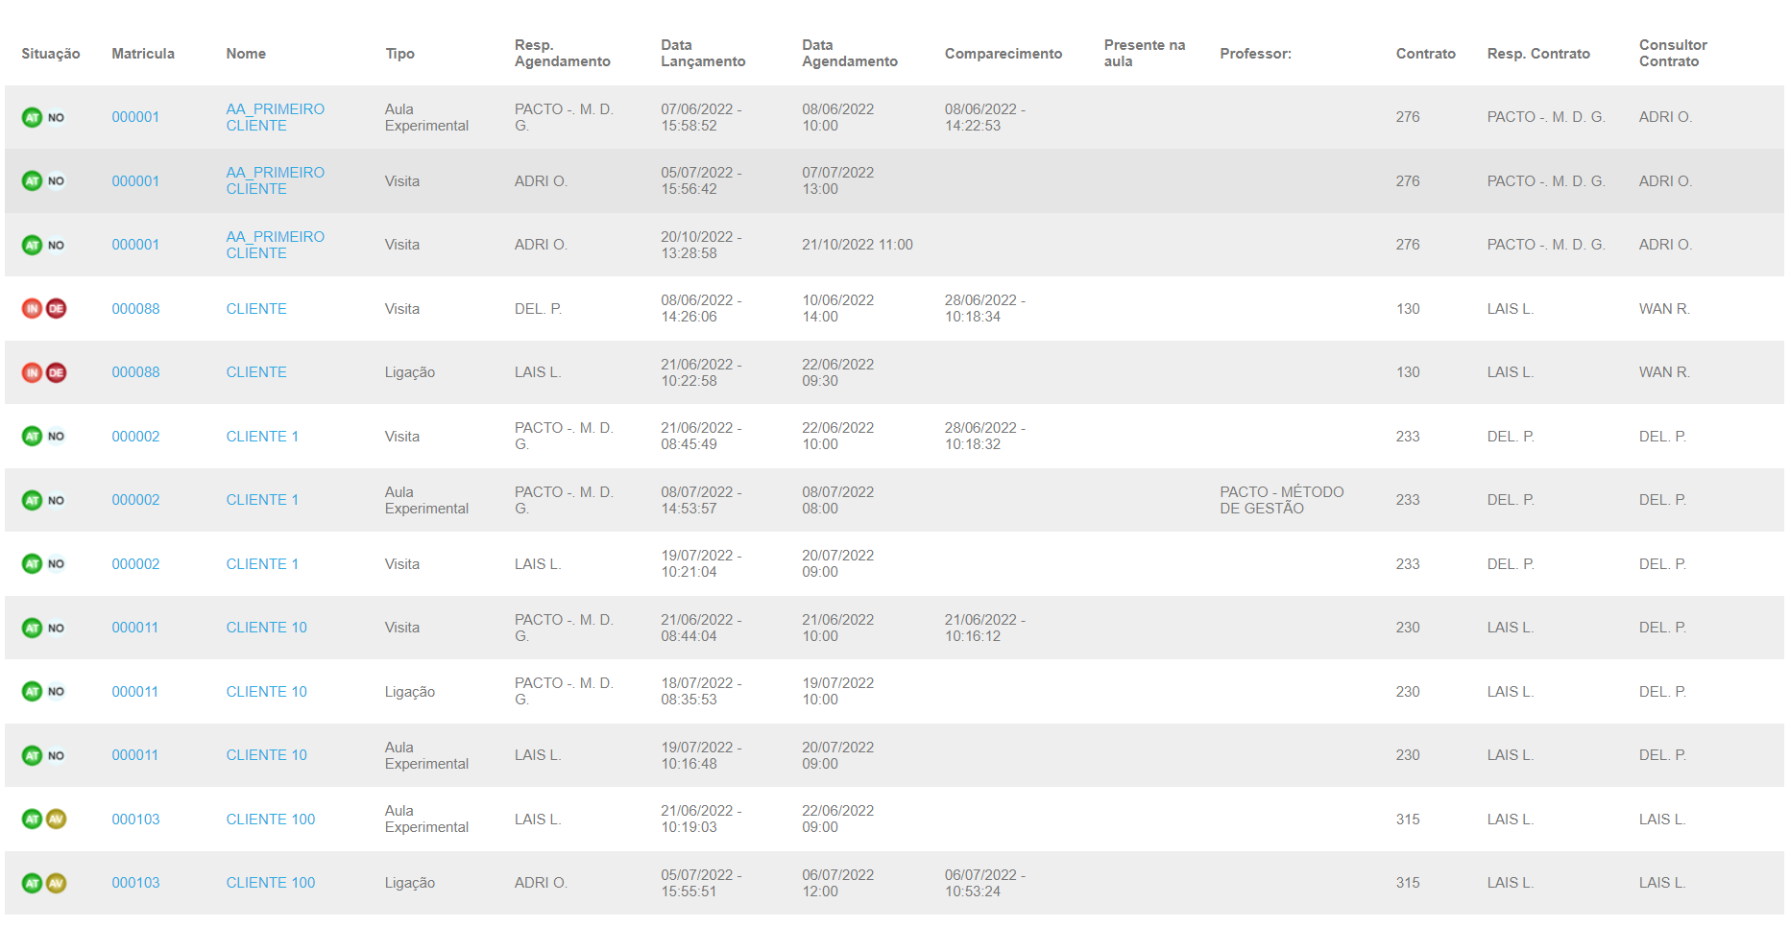
Task: Click the yellow AV icon for CLIENTE 100 Ligação row
Action: (57, 883)
